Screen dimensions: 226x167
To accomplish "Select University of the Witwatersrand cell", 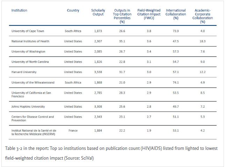I will [x=33, y=82].
